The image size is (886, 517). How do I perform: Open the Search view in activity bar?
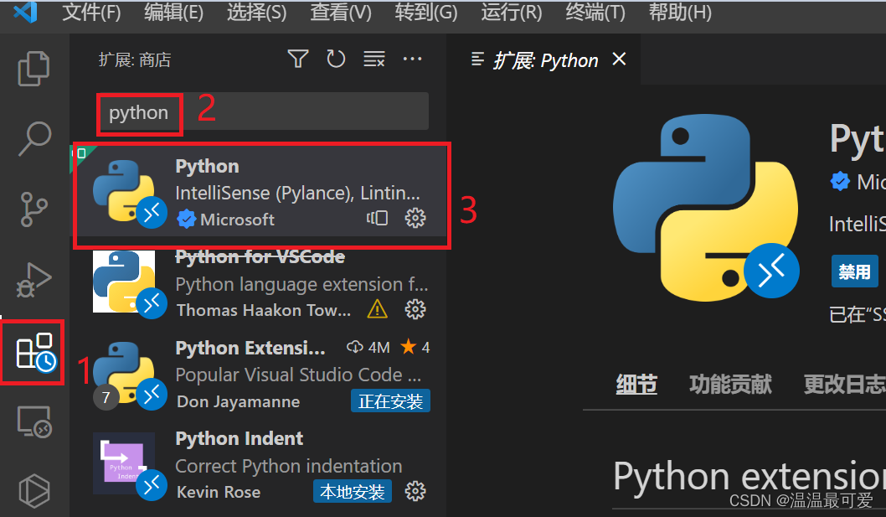point(34,138)
